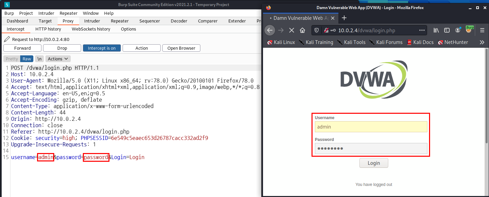Open Firefox home page button
489x197 pixels.
click(302, 30)
